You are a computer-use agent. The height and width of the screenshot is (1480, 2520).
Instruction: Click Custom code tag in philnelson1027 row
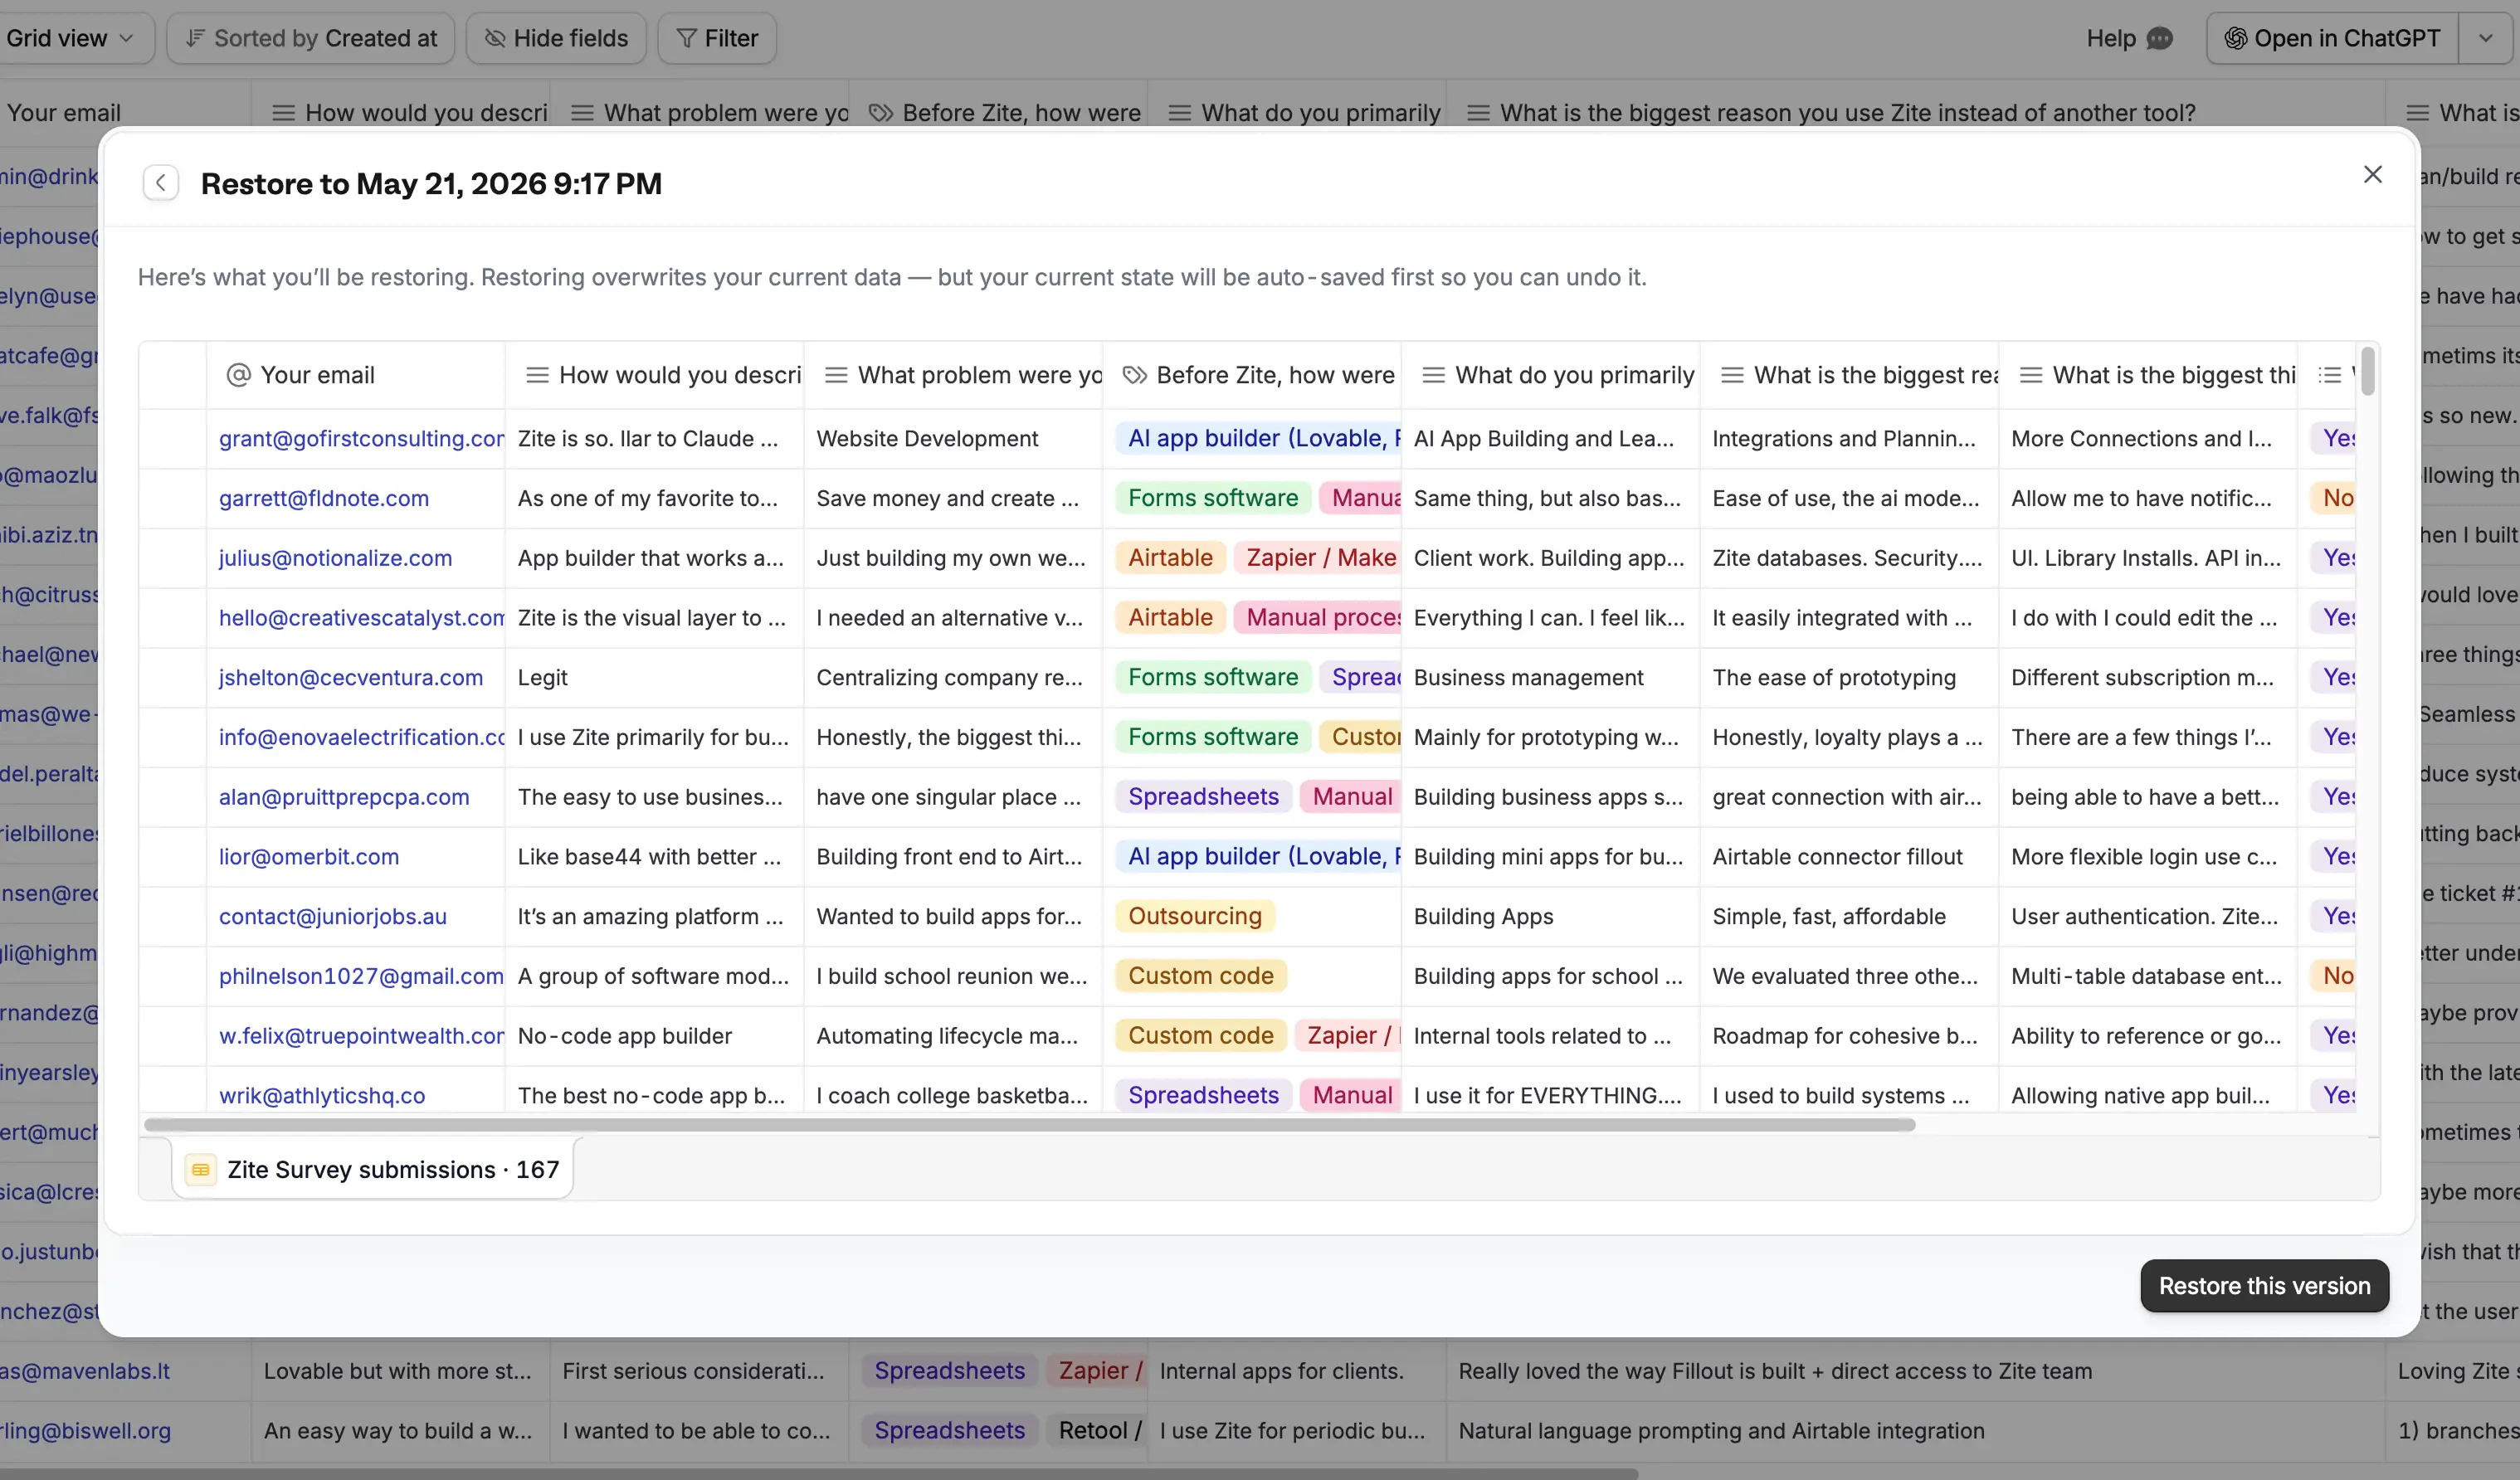[x=1201, y=976]
